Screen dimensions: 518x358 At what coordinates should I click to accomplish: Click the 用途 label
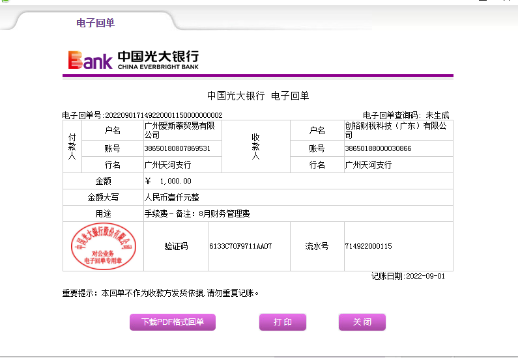pos(103,213)
